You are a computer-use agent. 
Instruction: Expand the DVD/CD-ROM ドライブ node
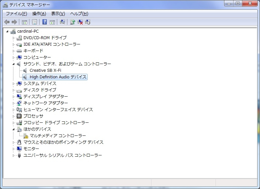click(14, 38)
